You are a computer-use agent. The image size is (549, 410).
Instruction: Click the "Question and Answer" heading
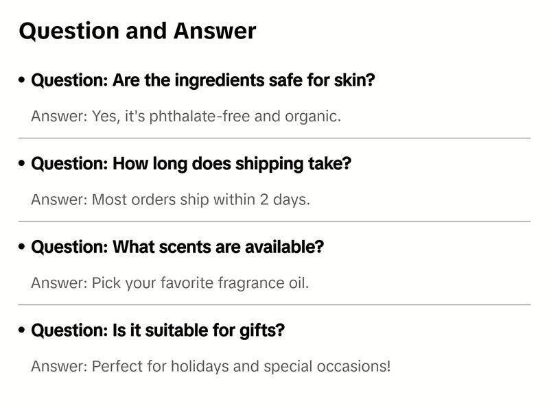coord(137,31)
